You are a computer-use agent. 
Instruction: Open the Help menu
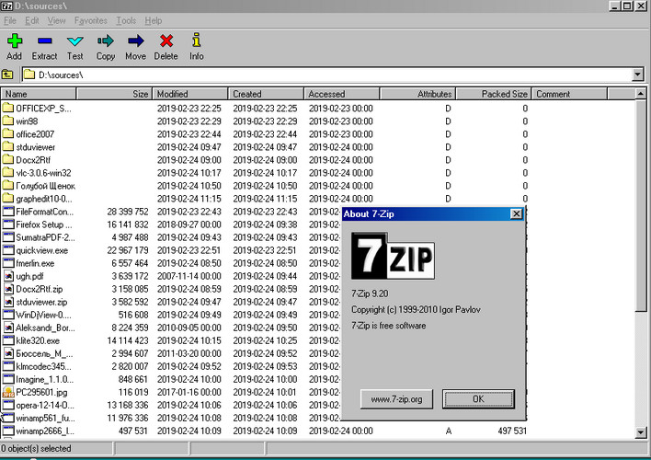pyautogui.click(x=154, y=20)
